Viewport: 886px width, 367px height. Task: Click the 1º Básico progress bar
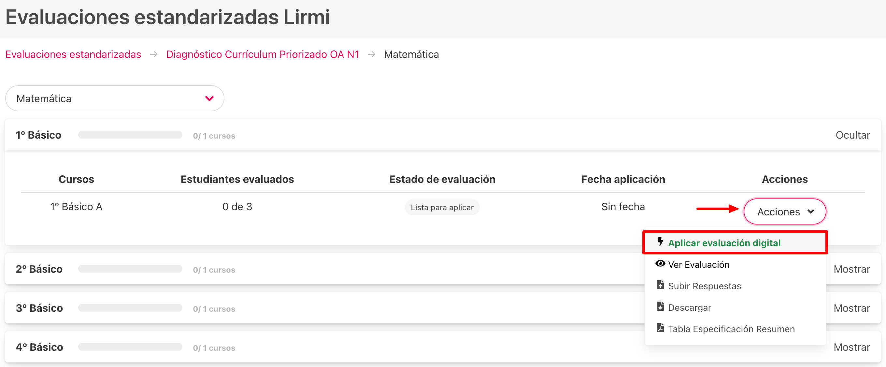130,135
